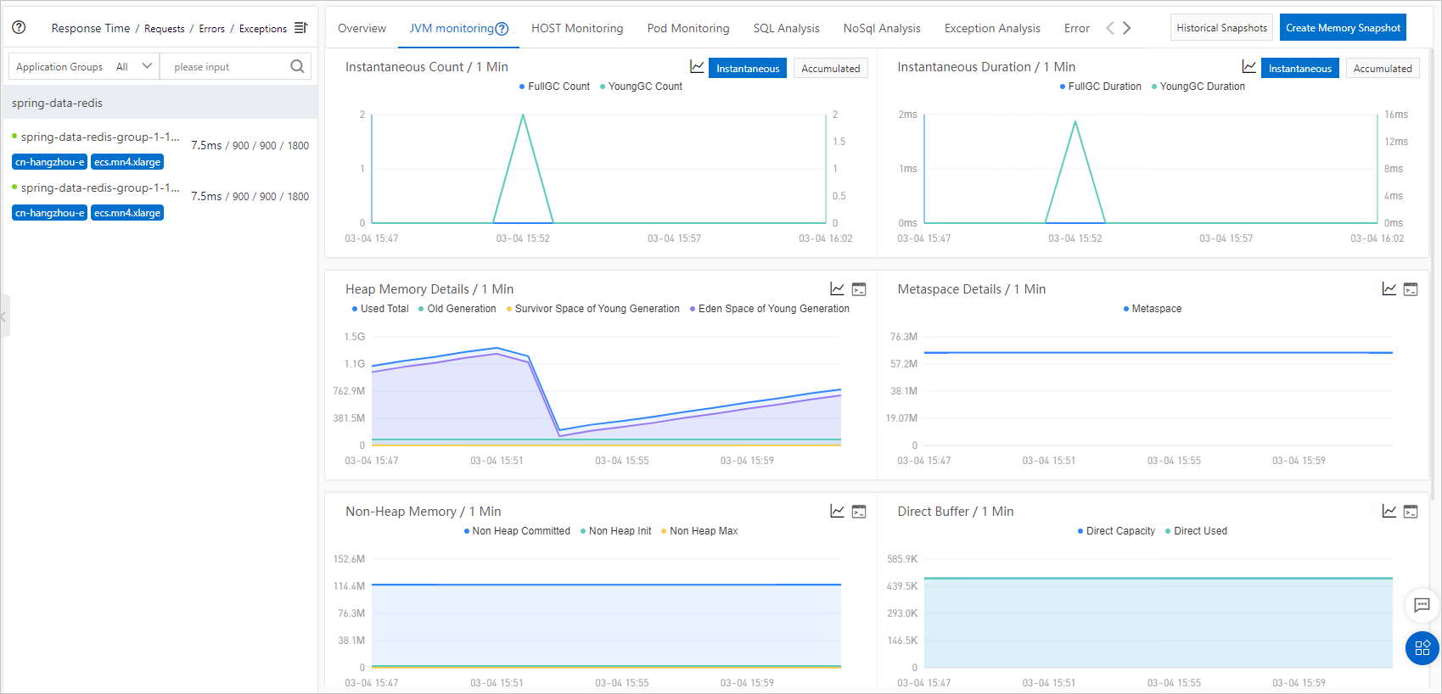Open the sort list icon beside Exceptions
The height and width of the screenshot is (694, 1442).
(300, 28)
